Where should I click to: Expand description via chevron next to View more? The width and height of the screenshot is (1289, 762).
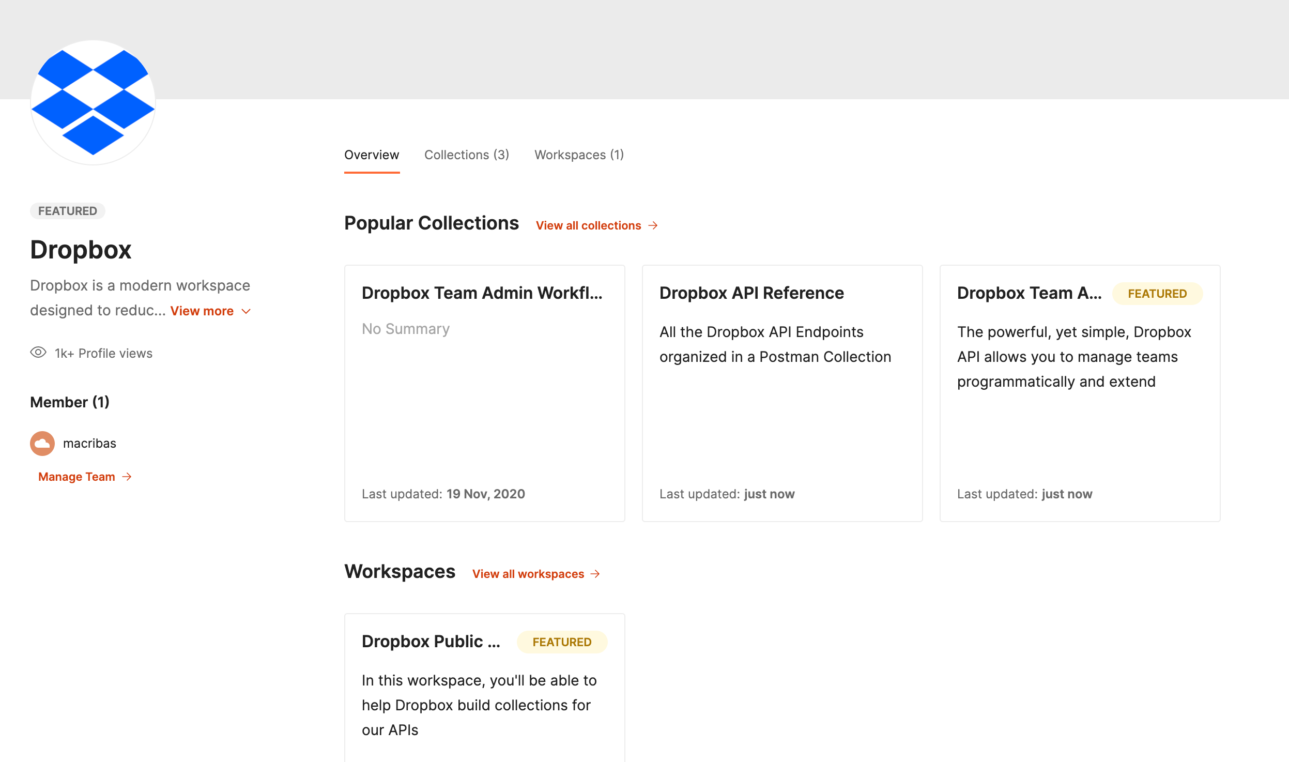tap(246, 311)
